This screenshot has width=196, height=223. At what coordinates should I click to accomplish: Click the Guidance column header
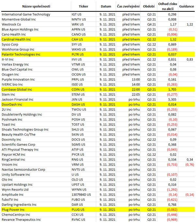[x=187, y=7]
